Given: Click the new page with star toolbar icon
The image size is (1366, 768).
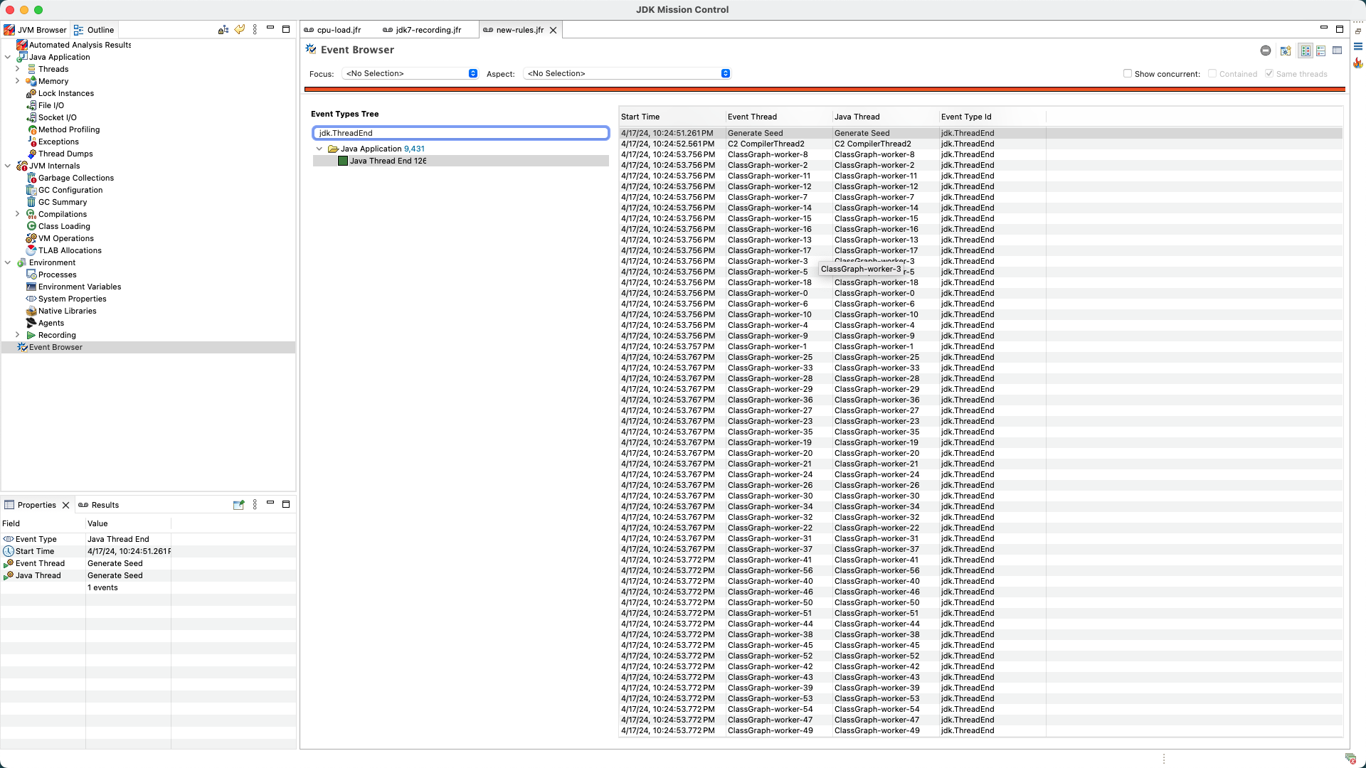Looking at the screenshot, I should click(x=1286, y=50).
